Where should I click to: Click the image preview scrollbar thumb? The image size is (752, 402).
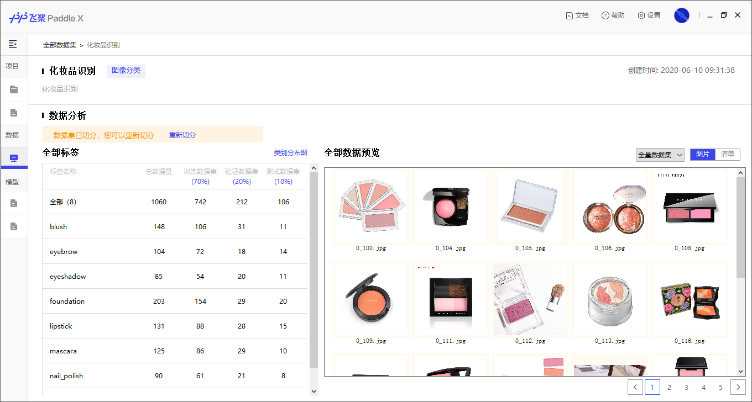pos(741,228)
